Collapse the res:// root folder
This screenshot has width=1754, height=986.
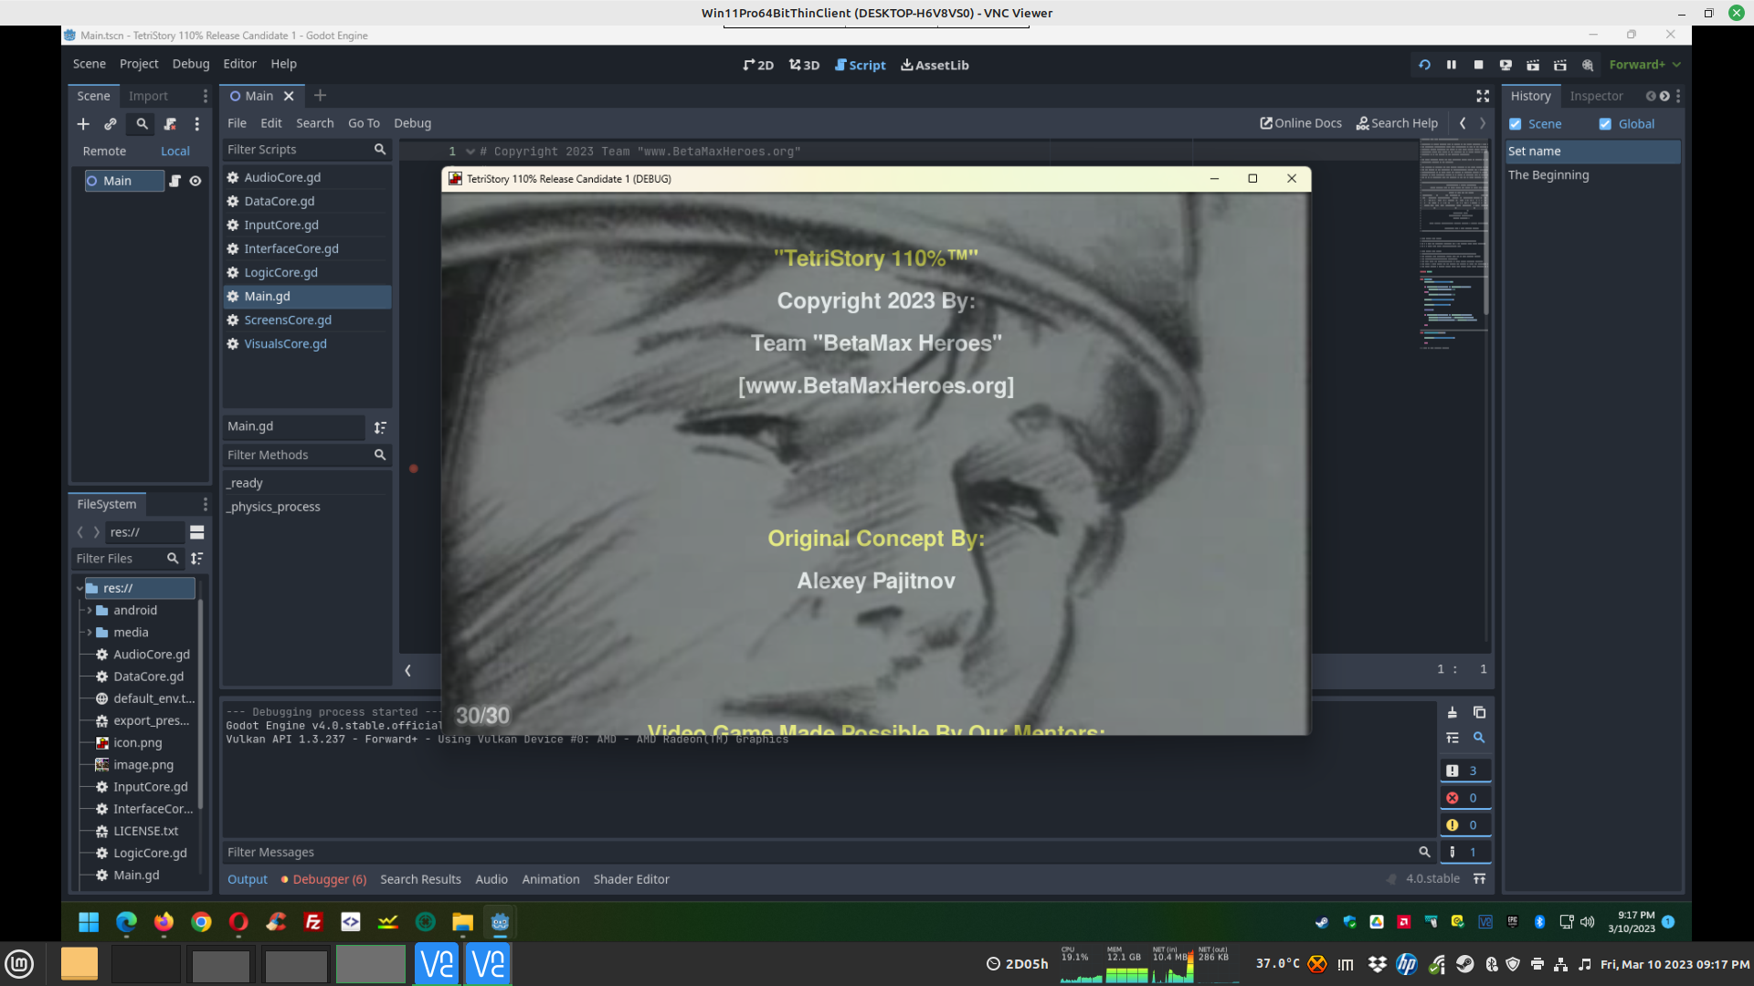tap(79, 589)
